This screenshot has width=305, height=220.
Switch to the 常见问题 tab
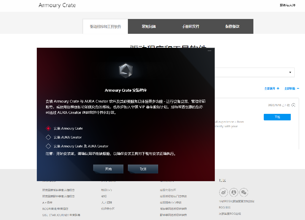(x=149, y=26)
